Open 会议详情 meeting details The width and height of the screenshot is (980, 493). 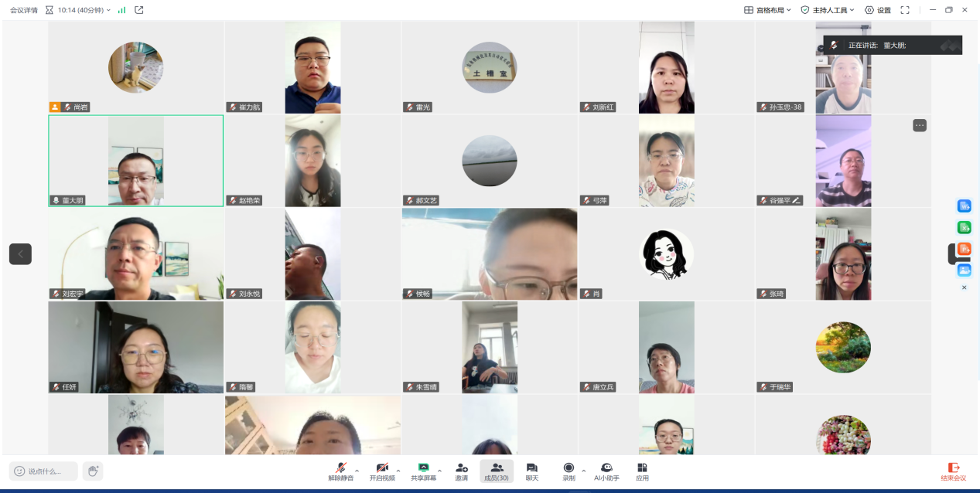point(24,10)
